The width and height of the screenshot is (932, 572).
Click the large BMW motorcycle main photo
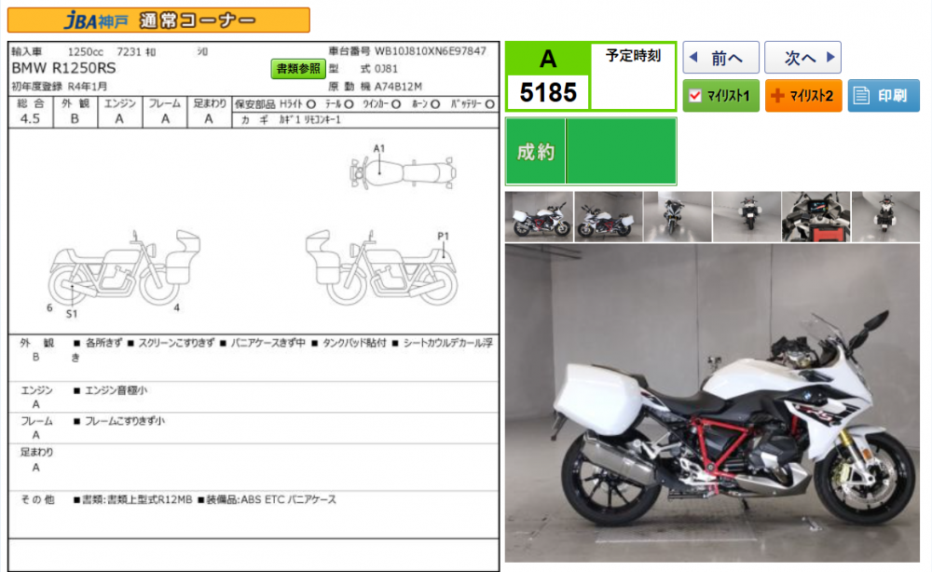pyautogui.click(x=712, y=402)
